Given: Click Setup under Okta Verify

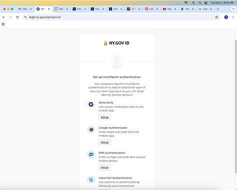Looking at the screenshot, I should [104, 117].
